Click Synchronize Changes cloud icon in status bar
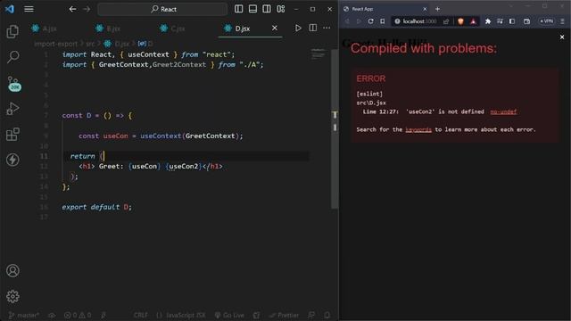 pos(52,315)
